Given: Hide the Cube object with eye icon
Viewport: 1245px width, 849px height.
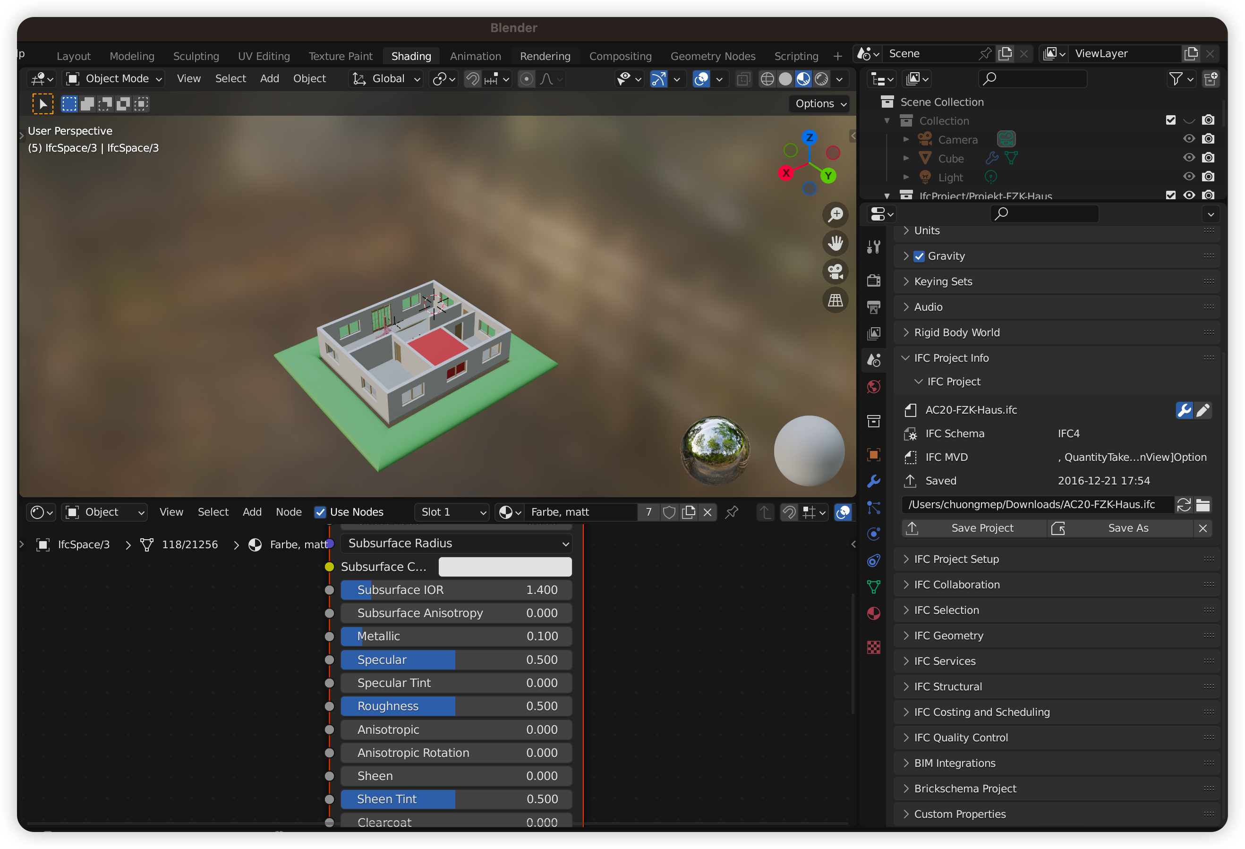Looking at the screenshot, I should [x=1188, y=158].
